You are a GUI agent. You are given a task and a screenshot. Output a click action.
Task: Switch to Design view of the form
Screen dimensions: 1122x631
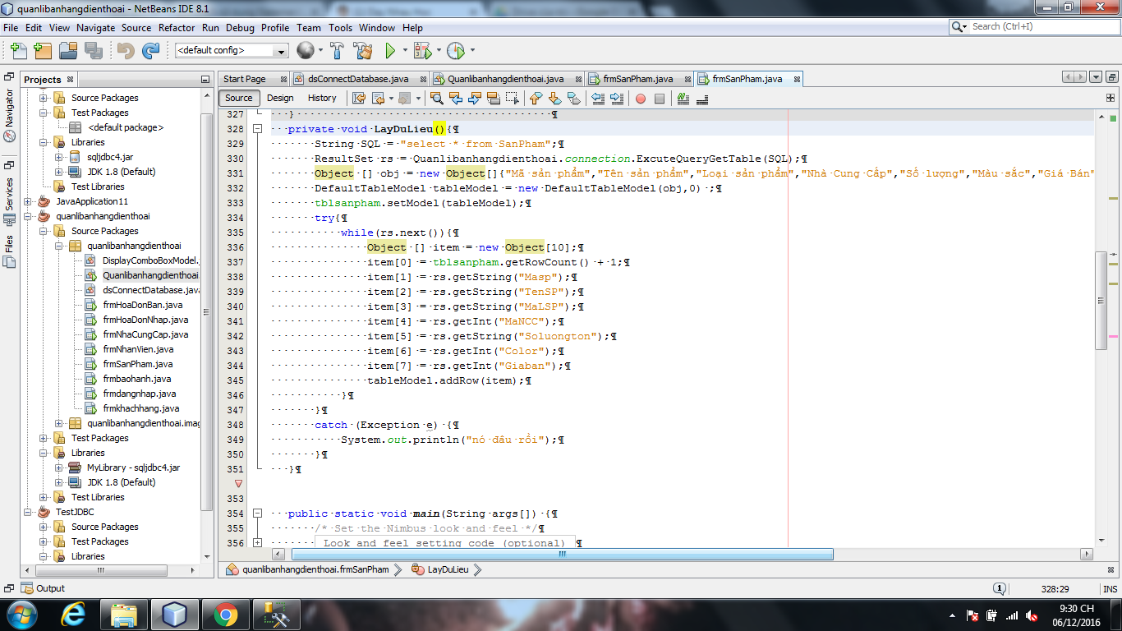click(x=280, y=98)
